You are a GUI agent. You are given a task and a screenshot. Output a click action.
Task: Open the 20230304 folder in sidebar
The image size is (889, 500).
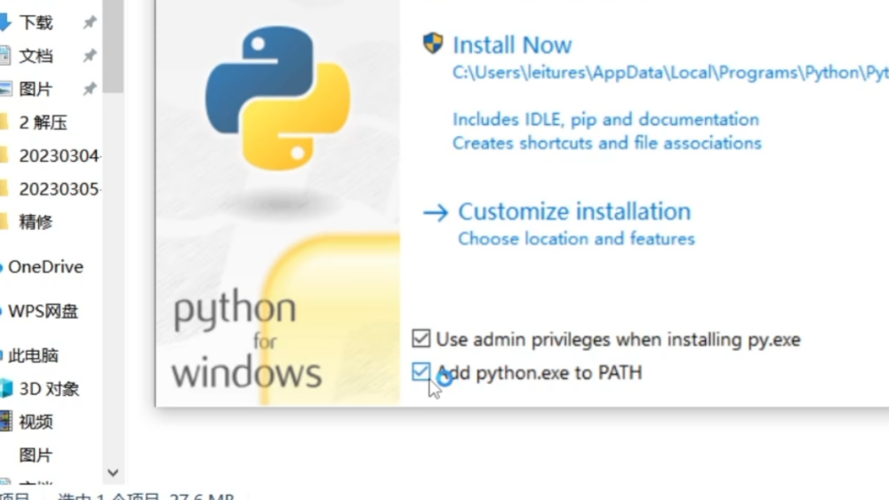pyautogui.click(x=59, y=156)
